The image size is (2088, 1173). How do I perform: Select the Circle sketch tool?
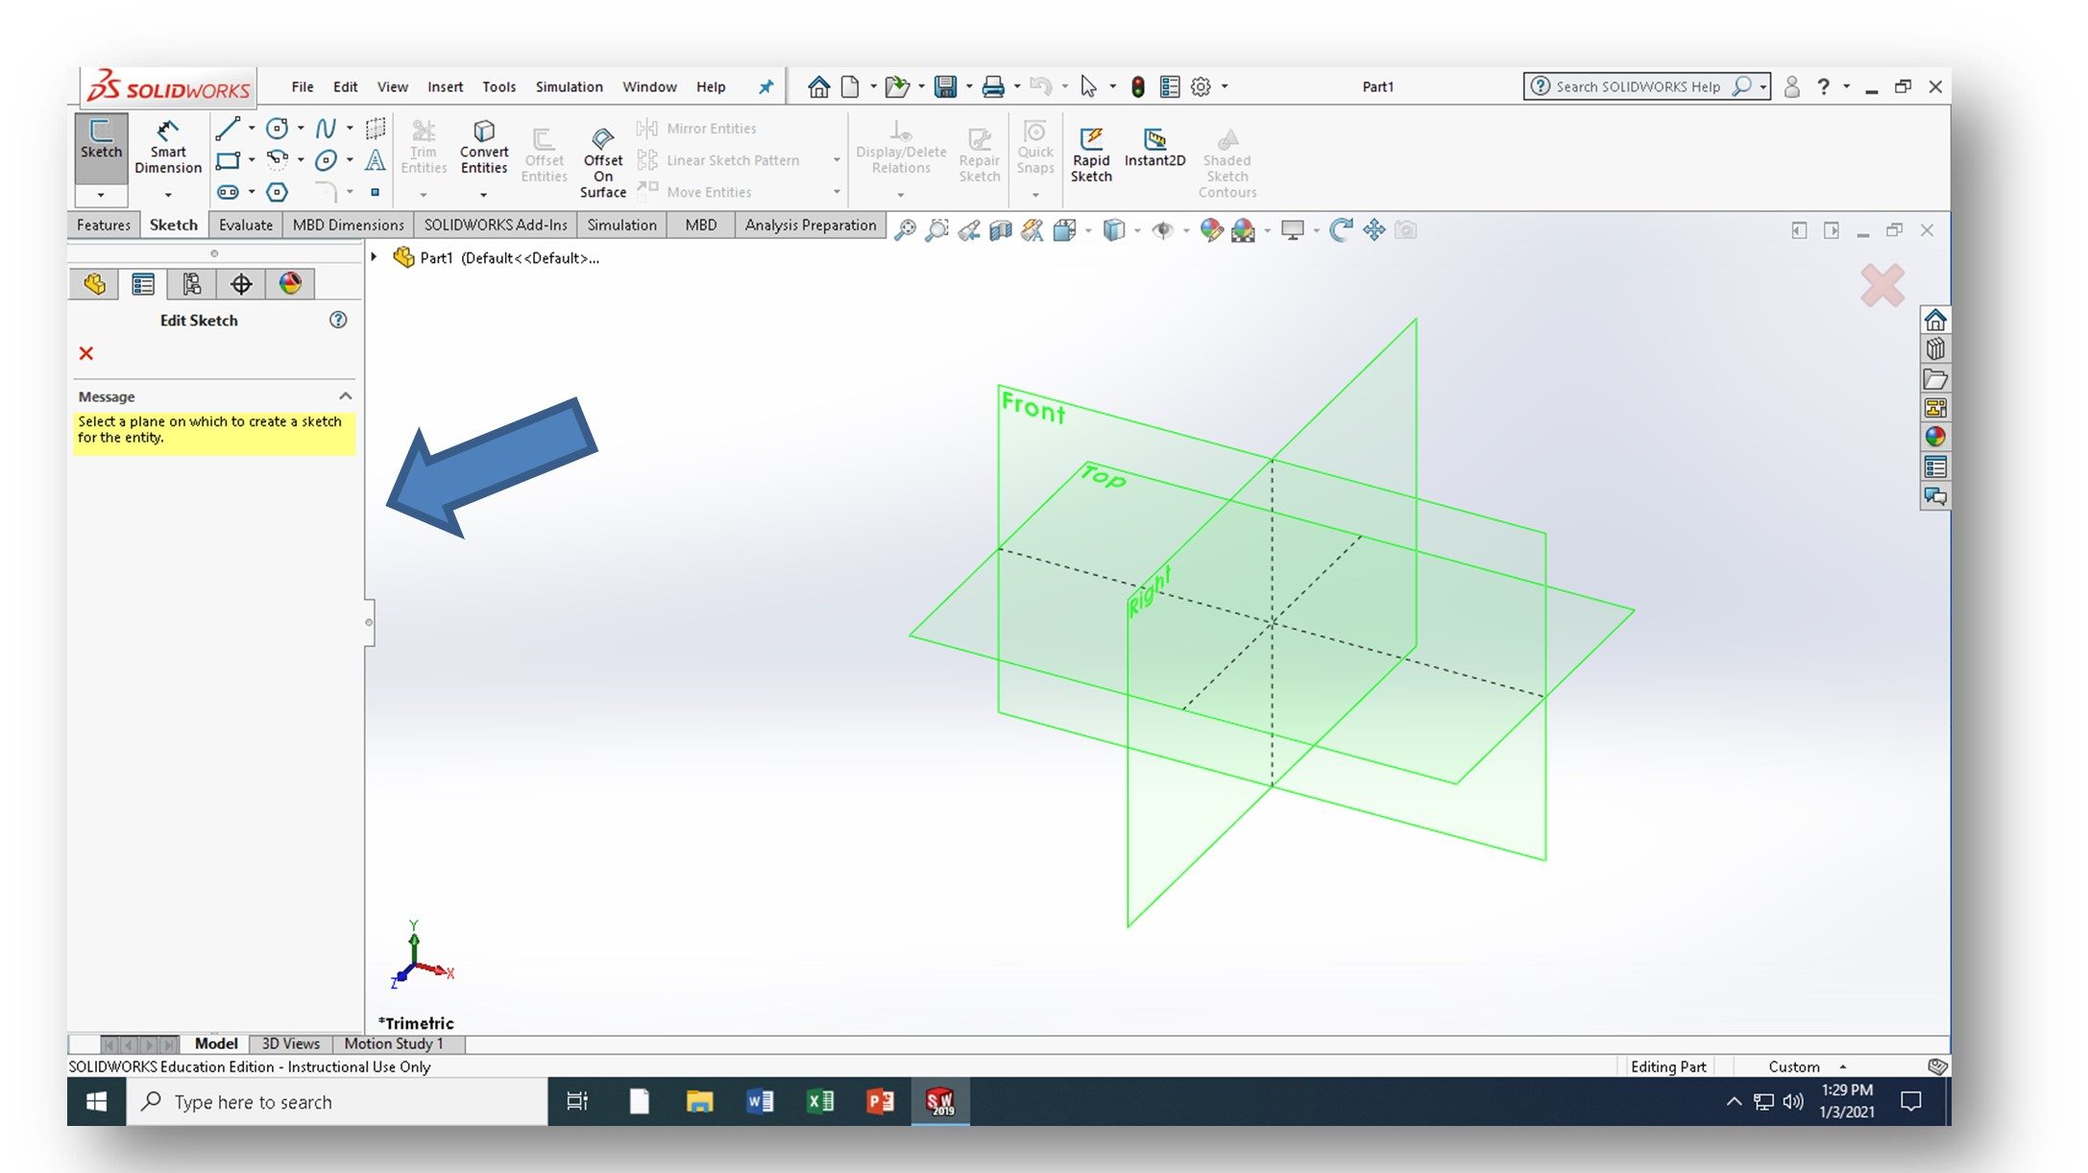click(x=277, y=129)
